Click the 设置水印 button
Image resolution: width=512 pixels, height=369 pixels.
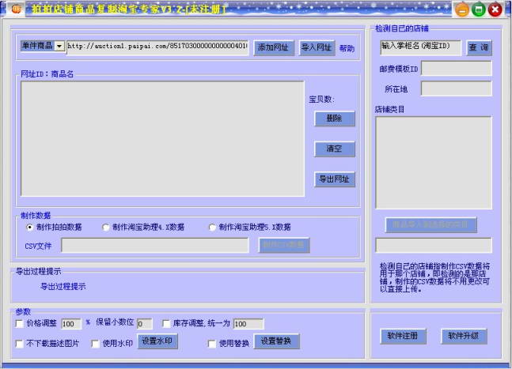click(157, 341)
